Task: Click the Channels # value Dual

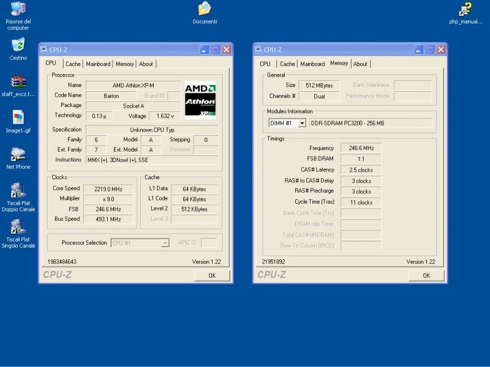Action: pos(319,97)
